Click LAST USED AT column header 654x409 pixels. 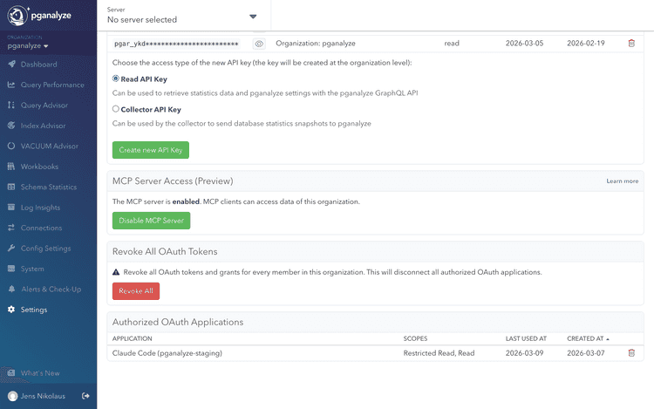[526, 338]
